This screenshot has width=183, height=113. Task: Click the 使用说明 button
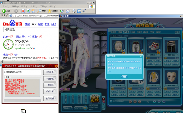pyautogui.click(x=50, y=99)
